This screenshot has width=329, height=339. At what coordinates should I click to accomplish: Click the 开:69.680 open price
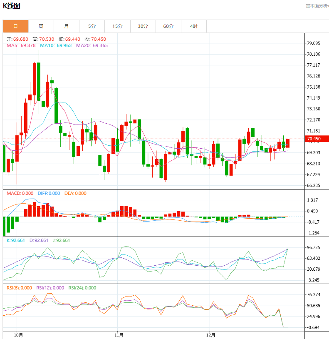17,39
